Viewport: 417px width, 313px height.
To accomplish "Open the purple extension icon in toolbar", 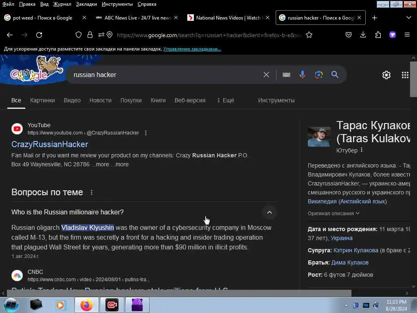I will pos(393,35).
